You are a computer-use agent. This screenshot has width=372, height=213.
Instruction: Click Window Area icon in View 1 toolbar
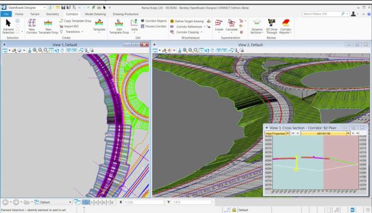click(46, 50)
